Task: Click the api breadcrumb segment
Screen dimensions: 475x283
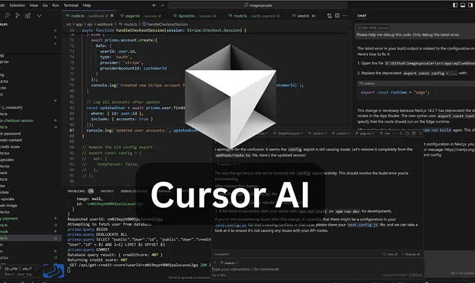Action: 90,24
